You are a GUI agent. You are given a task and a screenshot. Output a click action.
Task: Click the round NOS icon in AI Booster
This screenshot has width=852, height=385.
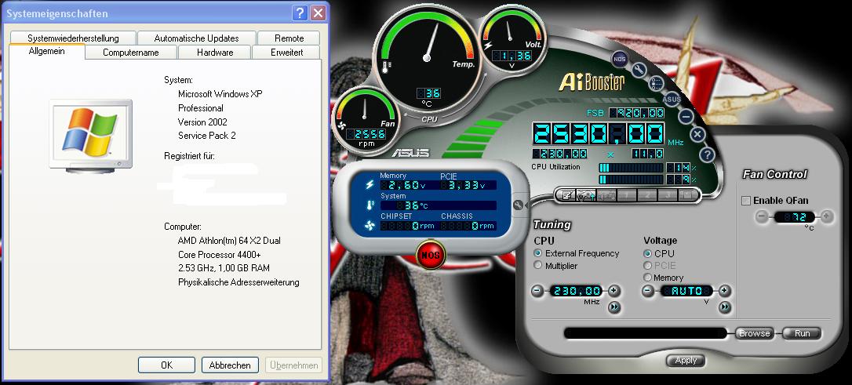(620, 58)
